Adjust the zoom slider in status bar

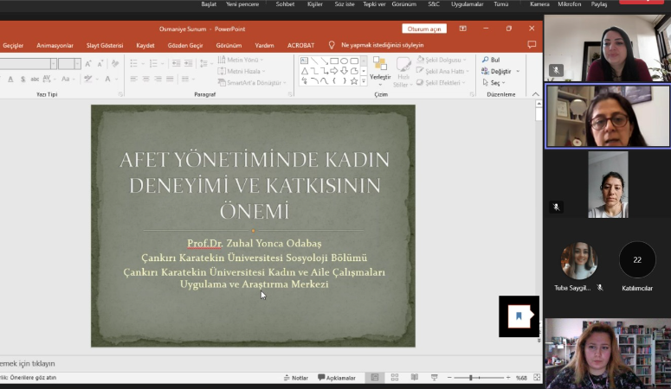470,378
